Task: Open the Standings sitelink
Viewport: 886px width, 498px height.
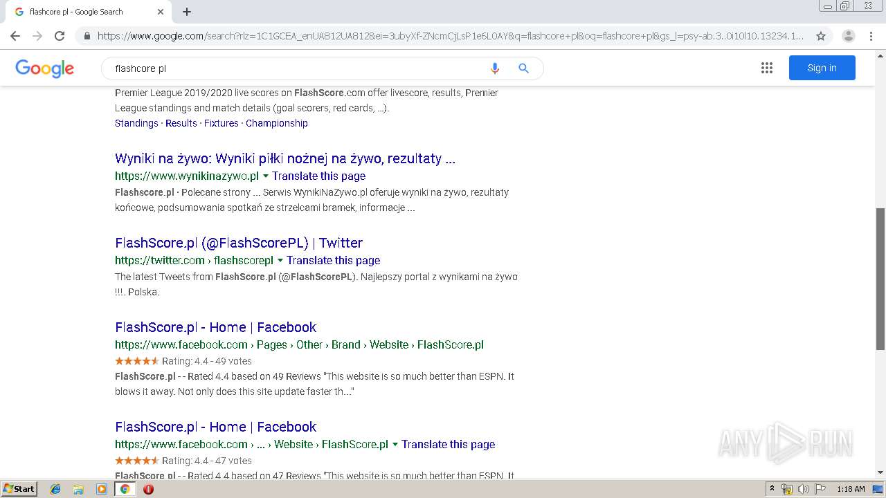Action: (136, 123)
